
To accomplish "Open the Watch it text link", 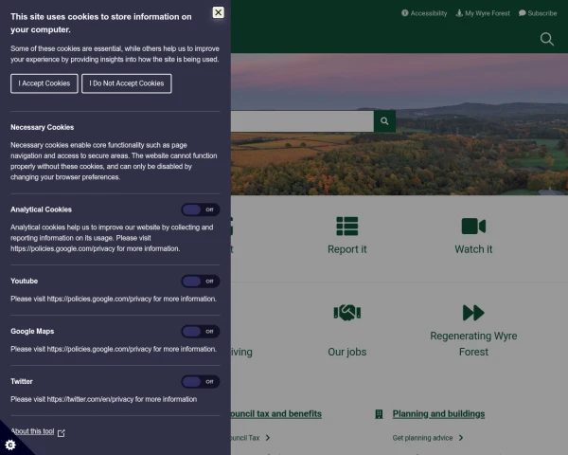I will (473, 249).
